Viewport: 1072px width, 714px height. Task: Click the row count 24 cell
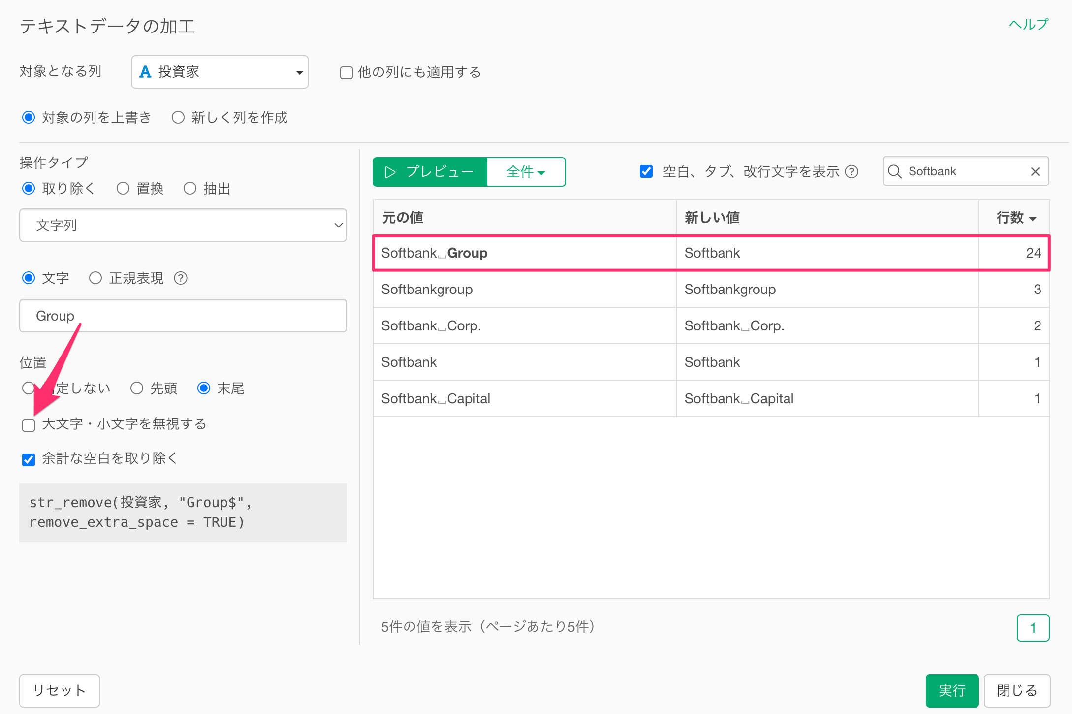pyautogui.click(x=1014, y=253)
